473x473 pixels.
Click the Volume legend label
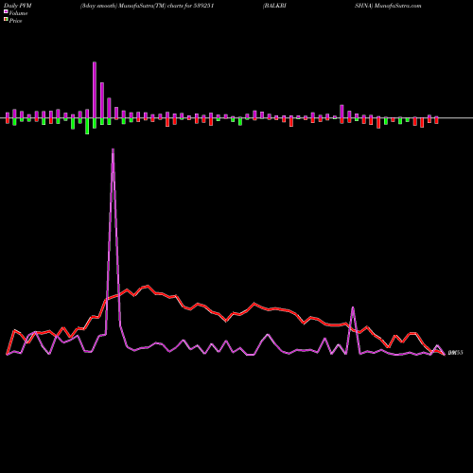tap(18, 13)
